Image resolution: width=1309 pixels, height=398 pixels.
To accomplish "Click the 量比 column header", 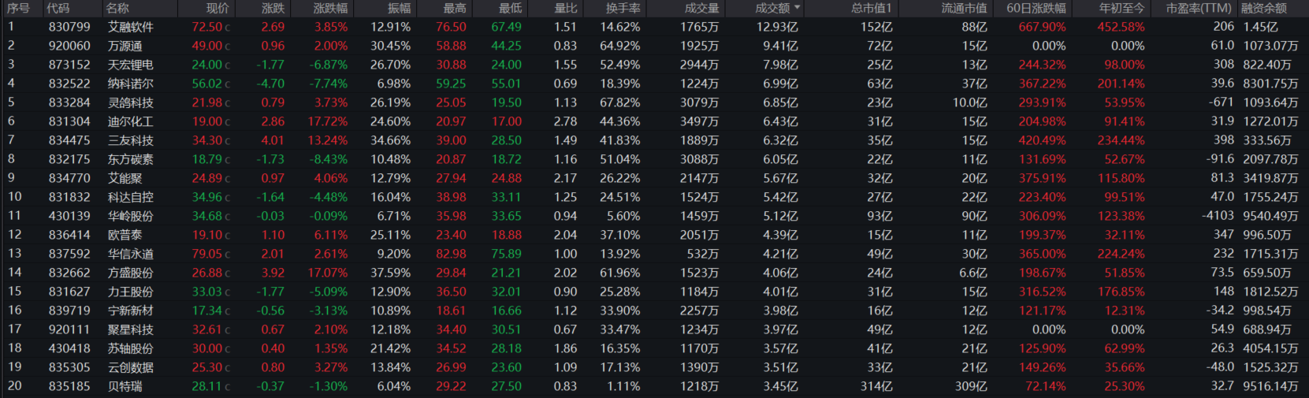I will point(565,8).
